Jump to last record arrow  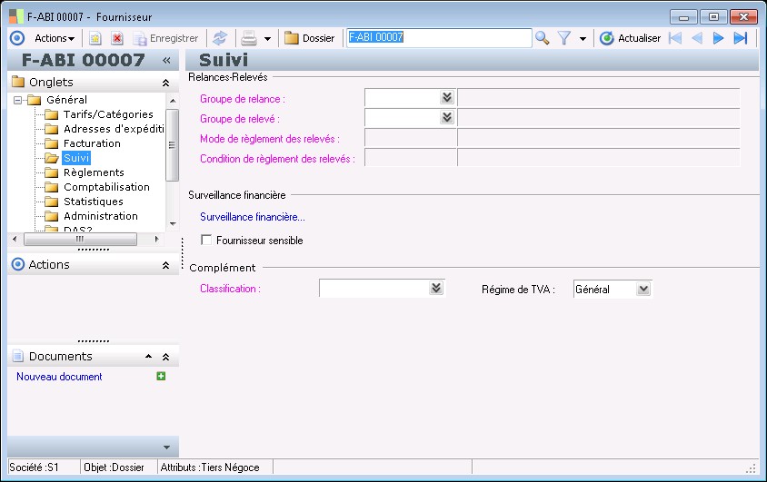coord(741,38)
